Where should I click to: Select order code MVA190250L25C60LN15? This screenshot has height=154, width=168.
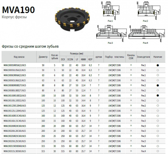(x=14, y=141)
